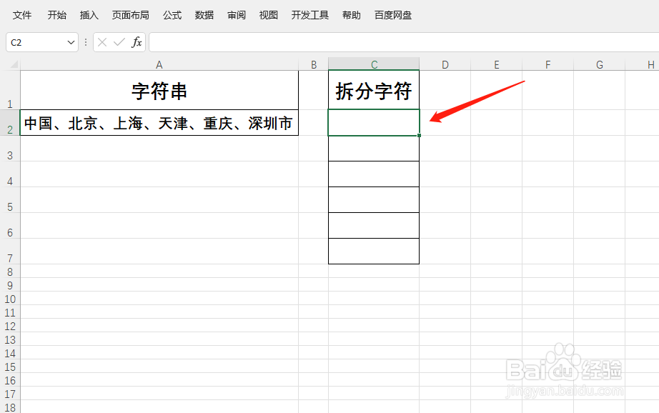The width and height of the screenshot is (659, 413).
Task: Open the 文件 menu
Action: coord(22,15)
